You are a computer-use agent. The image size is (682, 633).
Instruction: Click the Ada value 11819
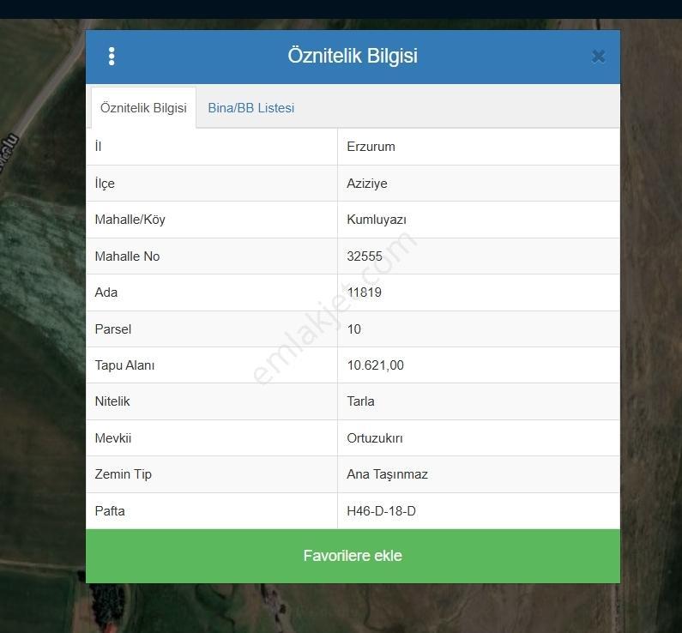[365, 292]
